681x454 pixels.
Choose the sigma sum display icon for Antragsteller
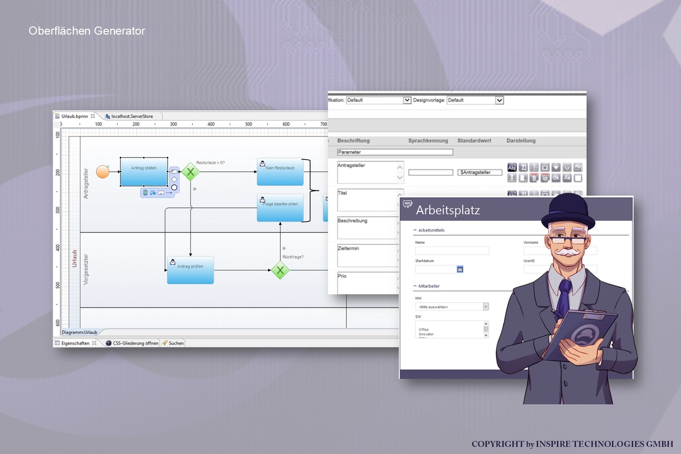point(523,167)
